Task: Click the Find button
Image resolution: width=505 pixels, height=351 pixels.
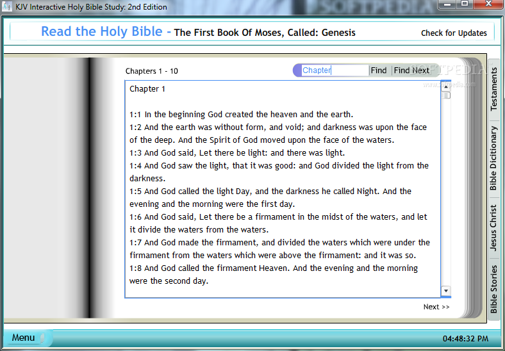Action: pos(379,70)
